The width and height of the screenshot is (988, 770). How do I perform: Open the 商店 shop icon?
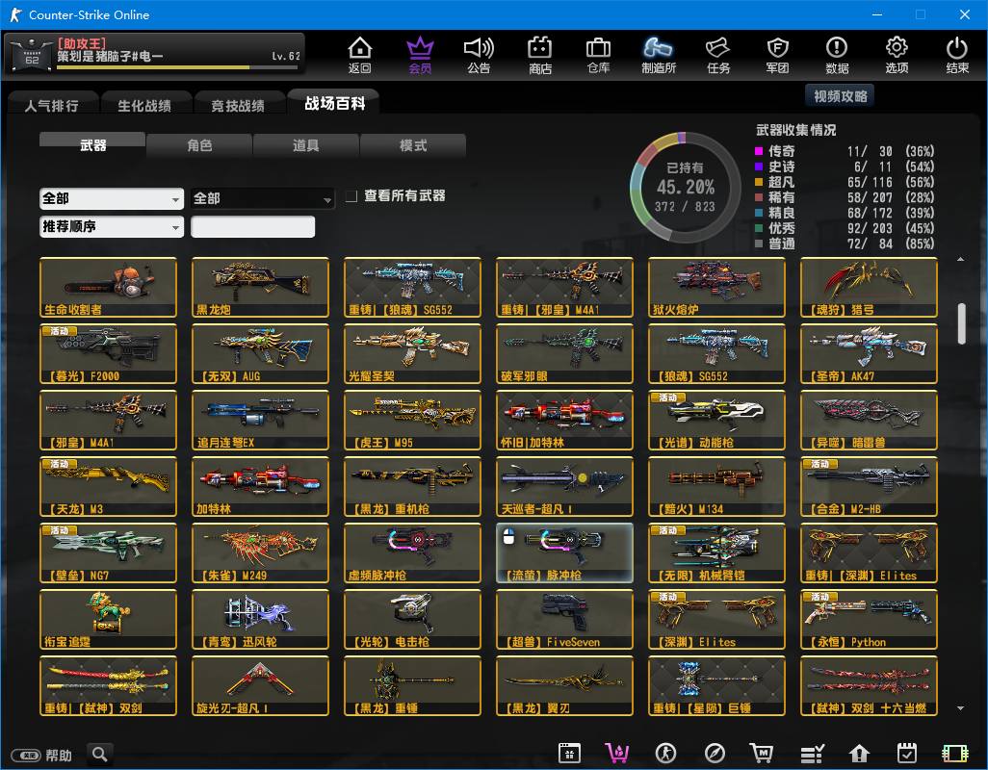click(540, 56)
